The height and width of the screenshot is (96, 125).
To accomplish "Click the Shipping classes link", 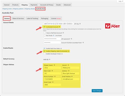I will [x=30, y=9].
